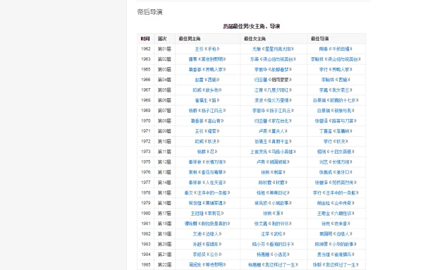Open 葛香亭 link in the 1965 row

195,69
